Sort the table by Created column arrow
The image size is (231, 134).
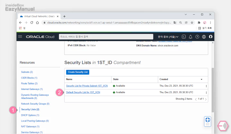(201, 79)
